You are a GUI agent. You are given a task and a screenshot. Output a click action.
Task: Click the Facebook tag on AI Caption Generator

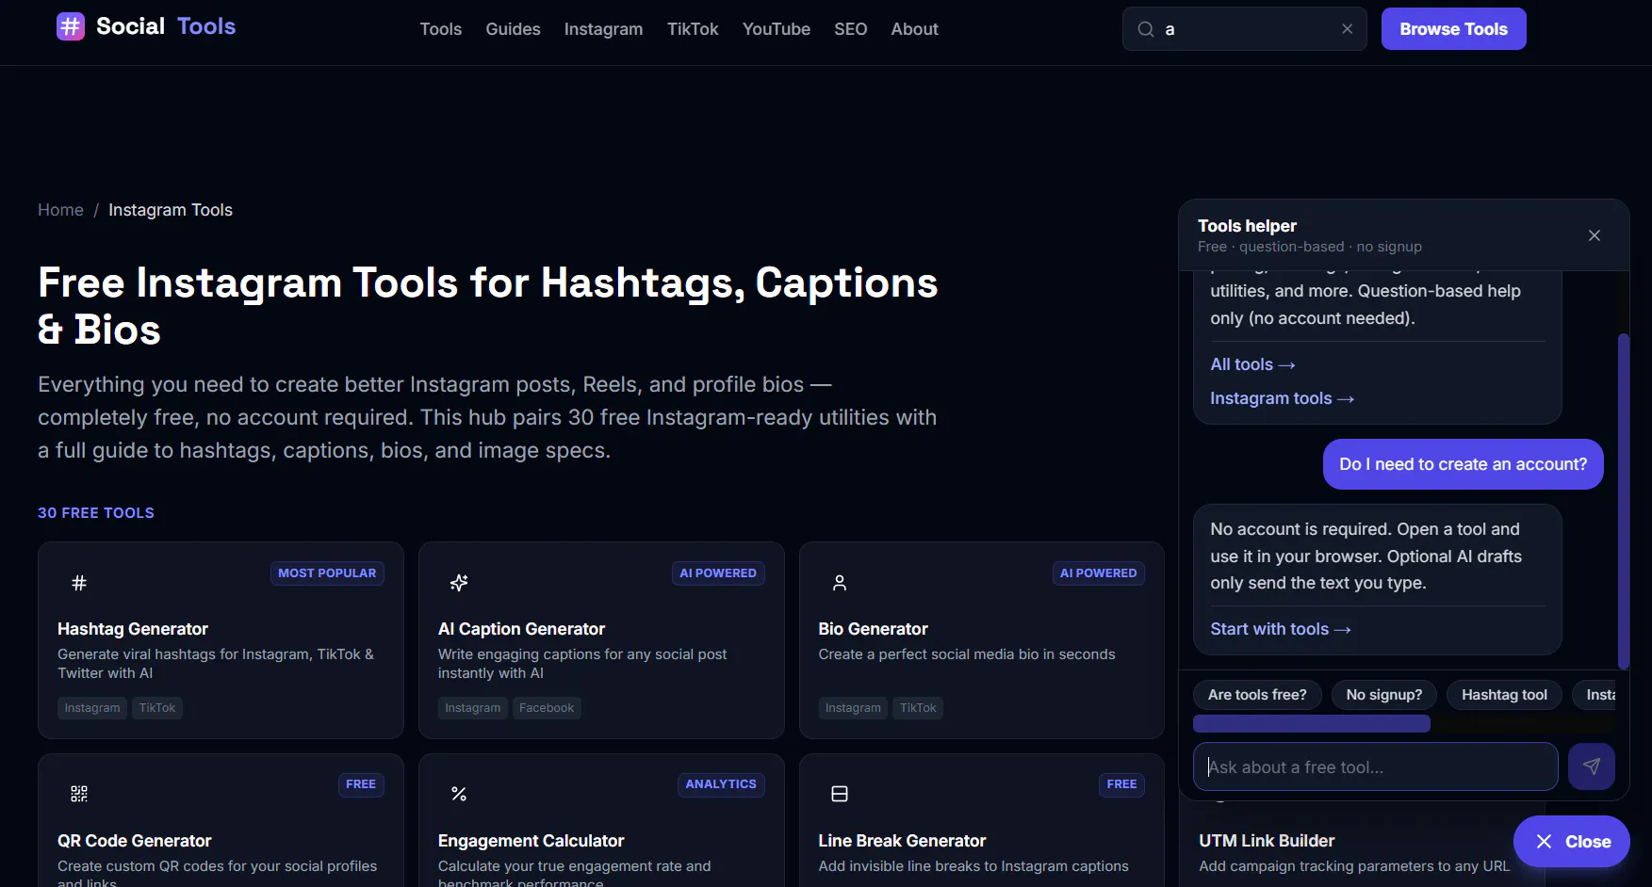click(547, 708)
